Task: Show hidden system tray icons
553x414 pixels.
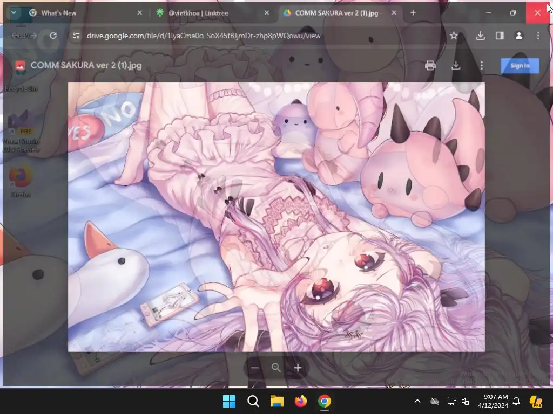Action: [417, 401]
